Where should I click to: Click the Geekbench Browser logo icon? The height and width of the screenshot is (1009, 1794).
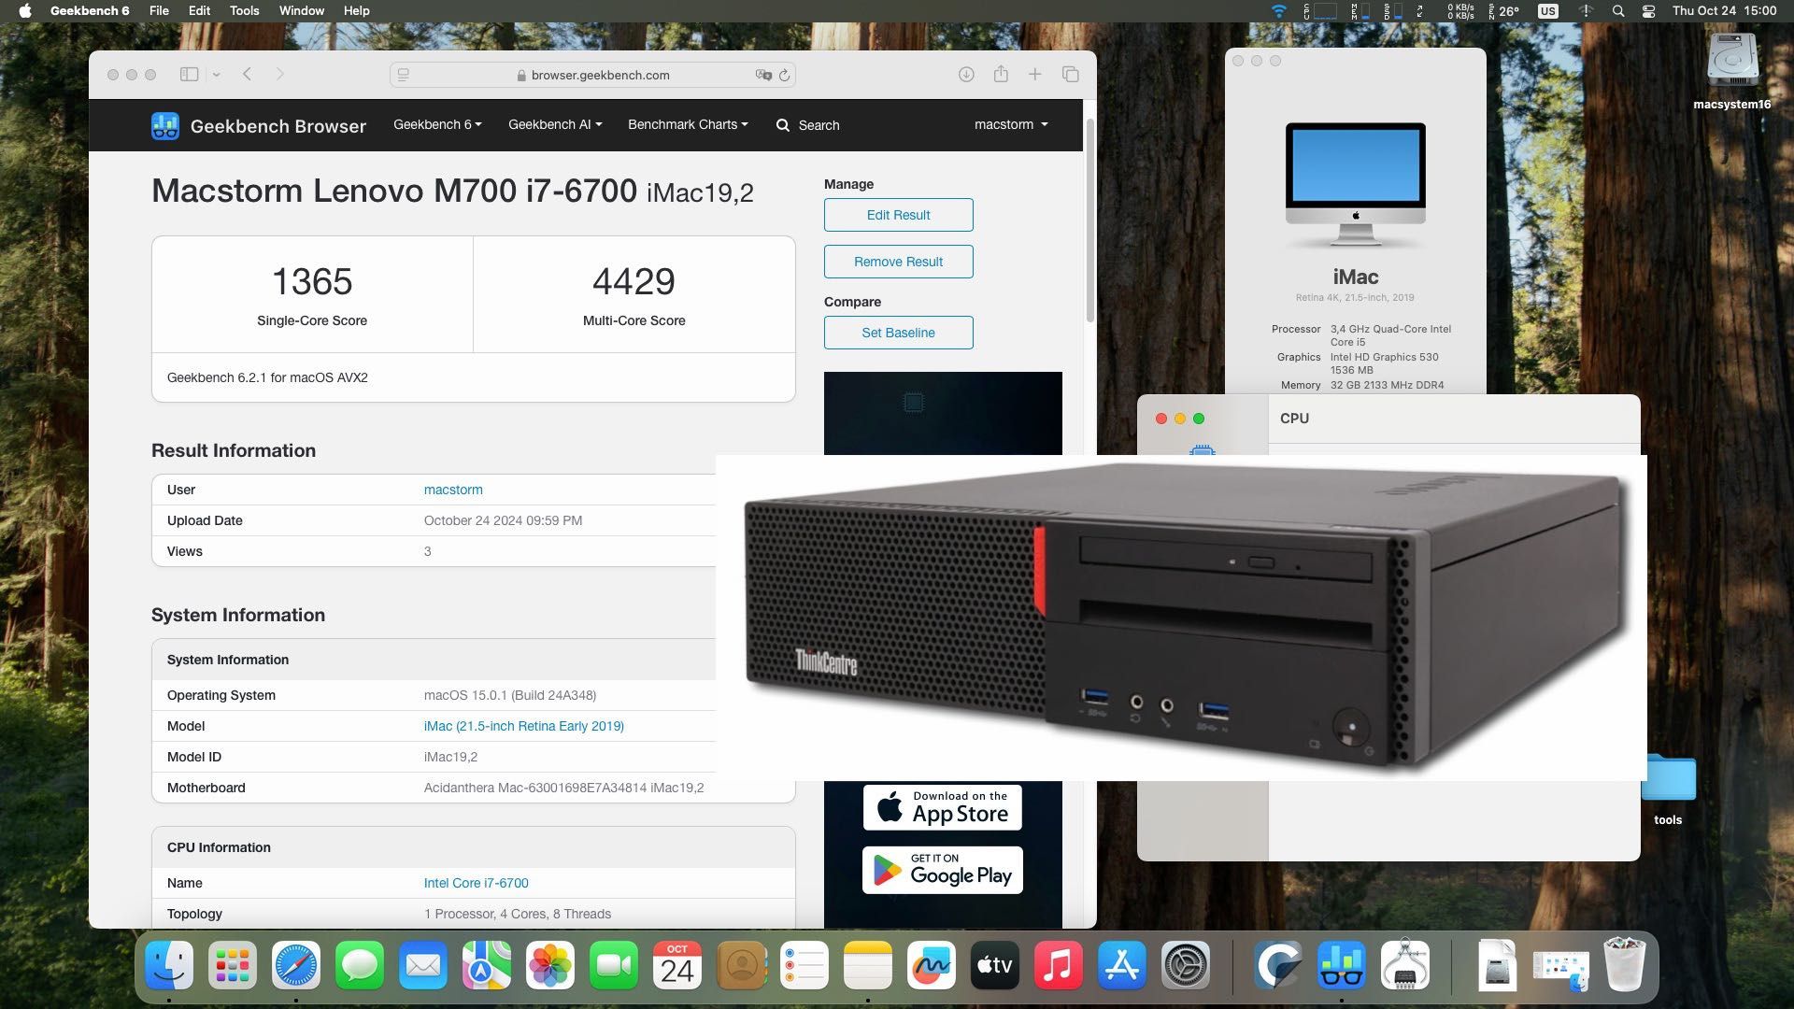[165, 125]
